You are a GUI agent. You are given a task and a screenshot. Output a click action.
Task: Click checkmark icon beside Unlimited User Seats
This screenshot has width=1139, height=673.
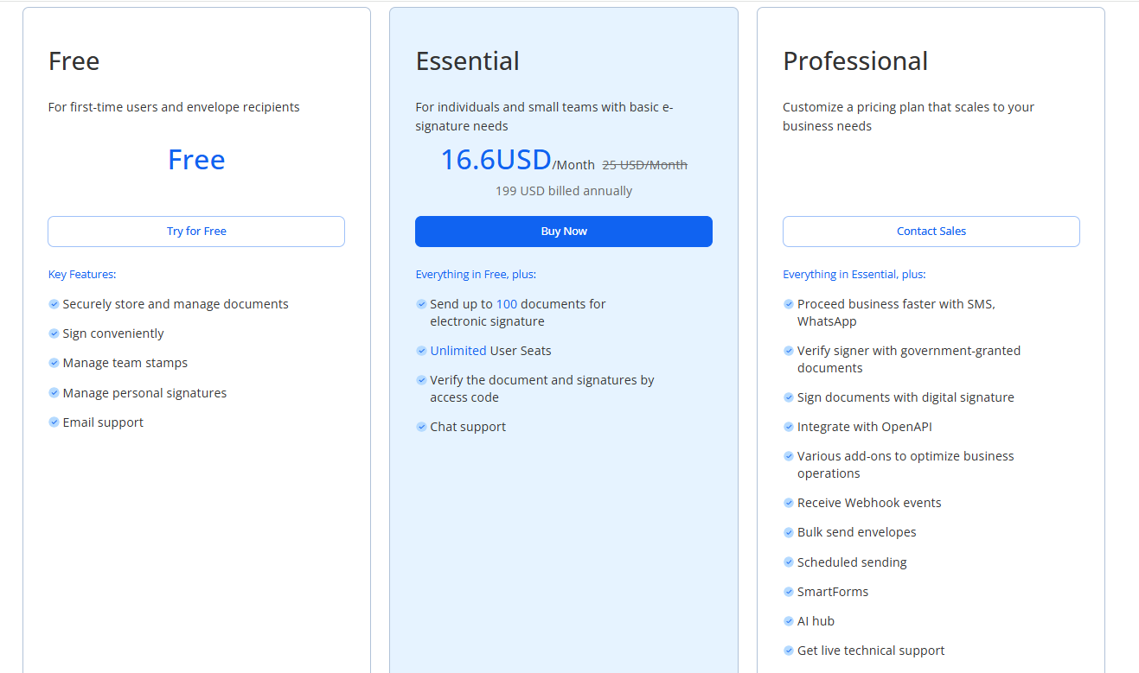point(421,351)
